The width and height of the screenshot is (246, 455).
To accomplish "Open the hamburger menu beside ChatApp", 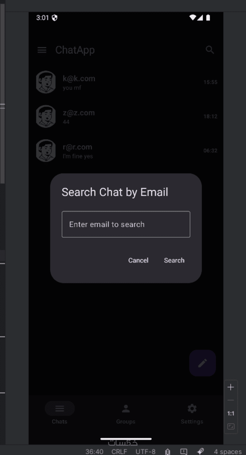I will 42,50.
